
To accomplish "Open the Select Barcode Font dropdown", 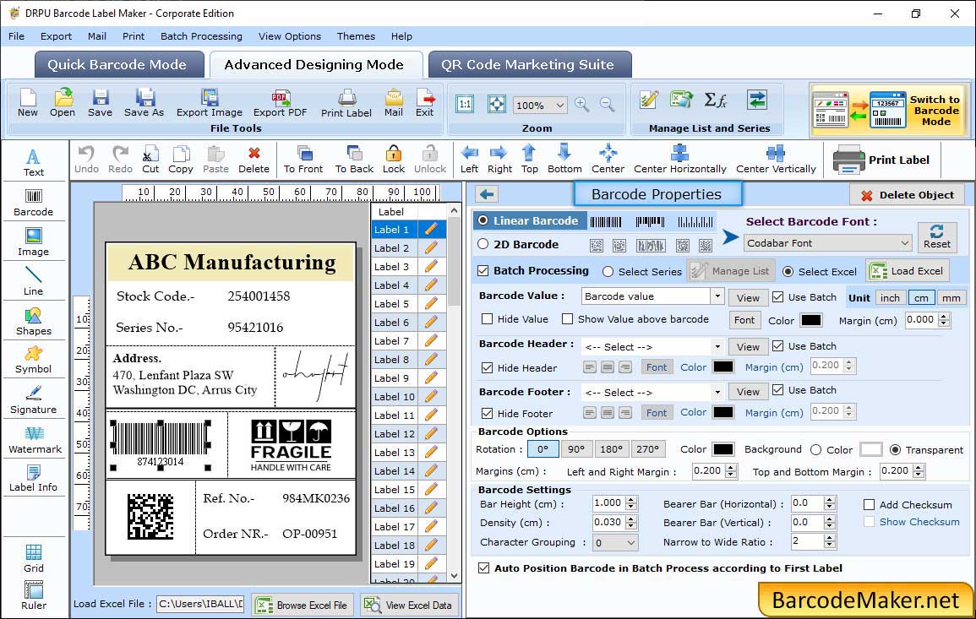I will [828, 243].
